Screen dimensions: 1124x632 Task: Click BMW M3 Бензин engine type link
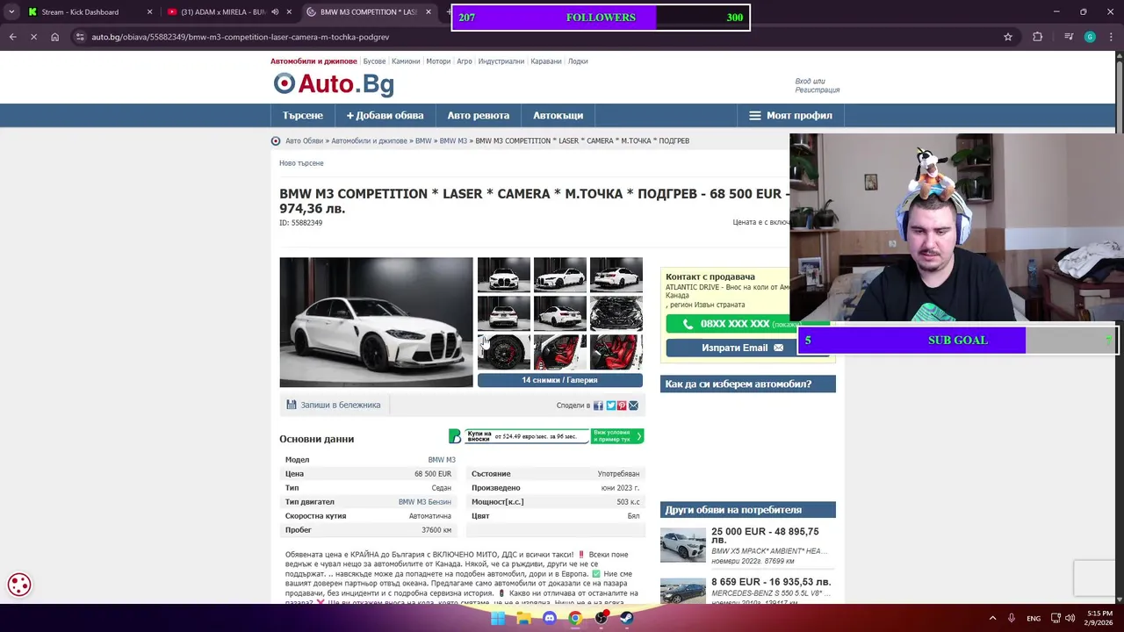point(425,502)
